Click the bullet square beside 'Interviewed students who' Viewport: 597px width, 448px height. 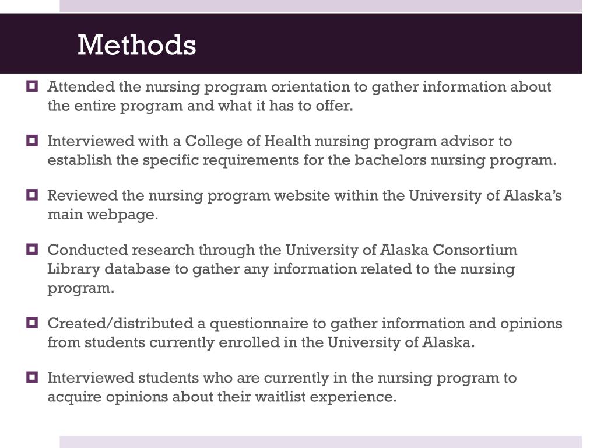click(33, 377)
